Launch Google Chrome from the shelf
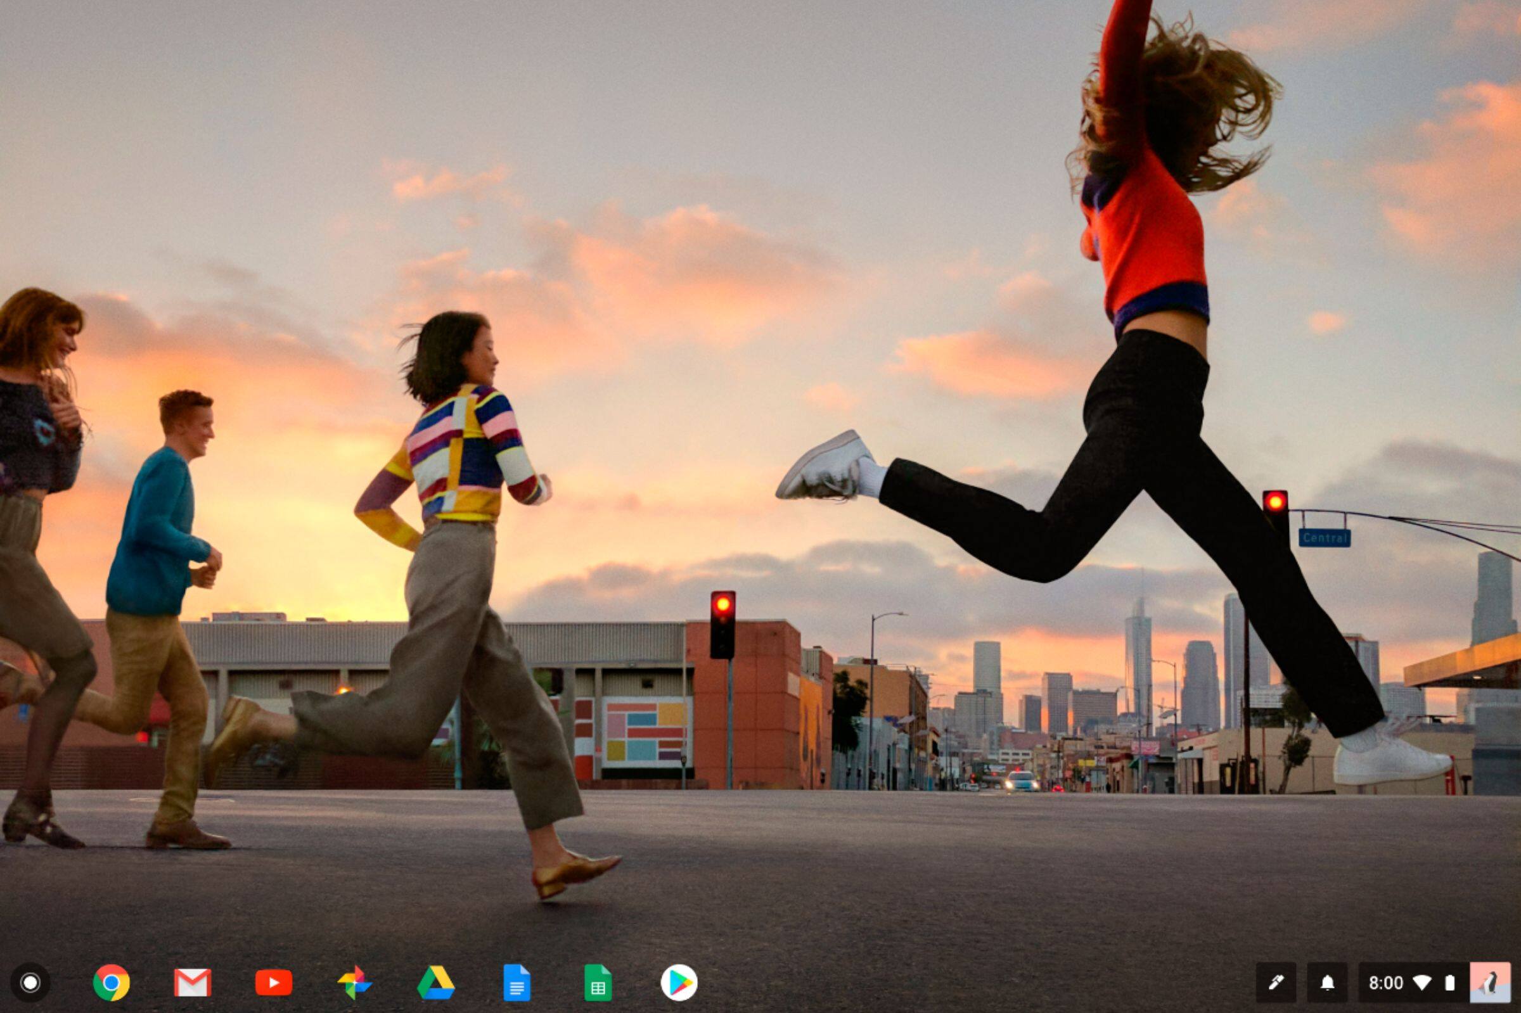Viewport: 1521px width, 1013px height. coord(111,983)
